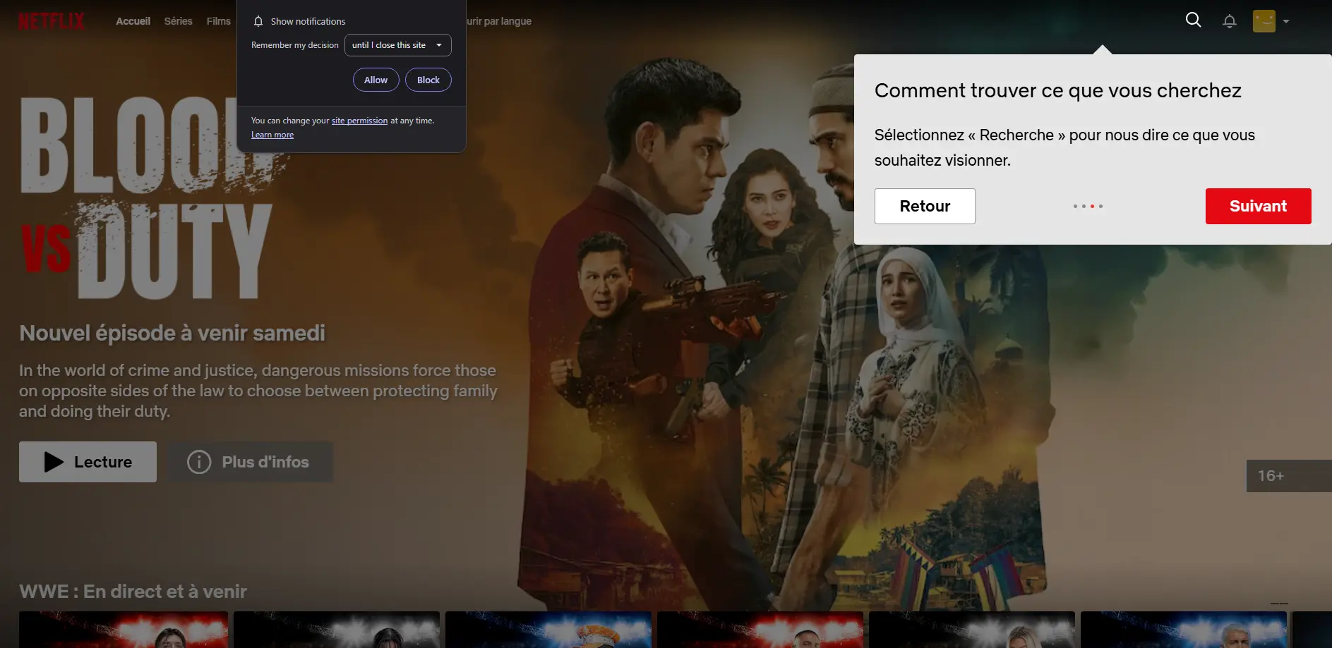Click the 16+ maturity rating badge
Viewport: 1332px width, 648px height.
(x=1289, y=476)
